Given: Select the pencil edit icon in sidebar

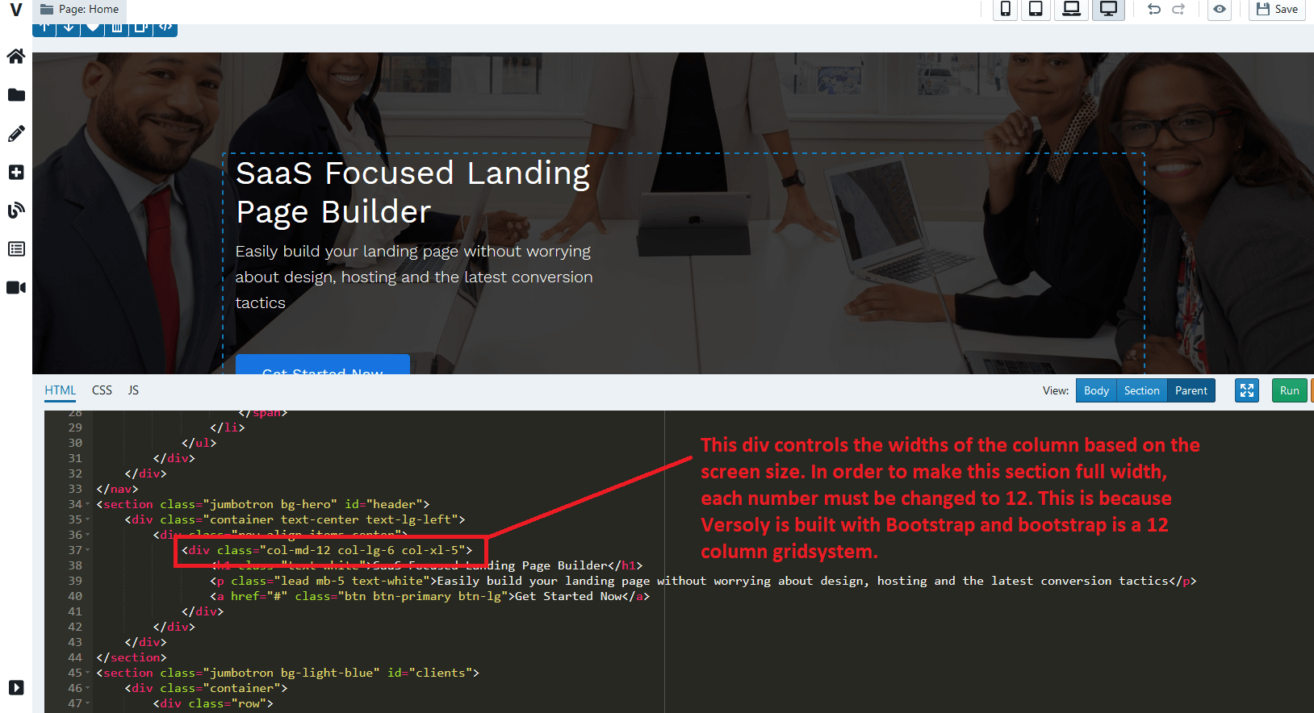Looking at the screenshot, I should (x=16, y=134).
